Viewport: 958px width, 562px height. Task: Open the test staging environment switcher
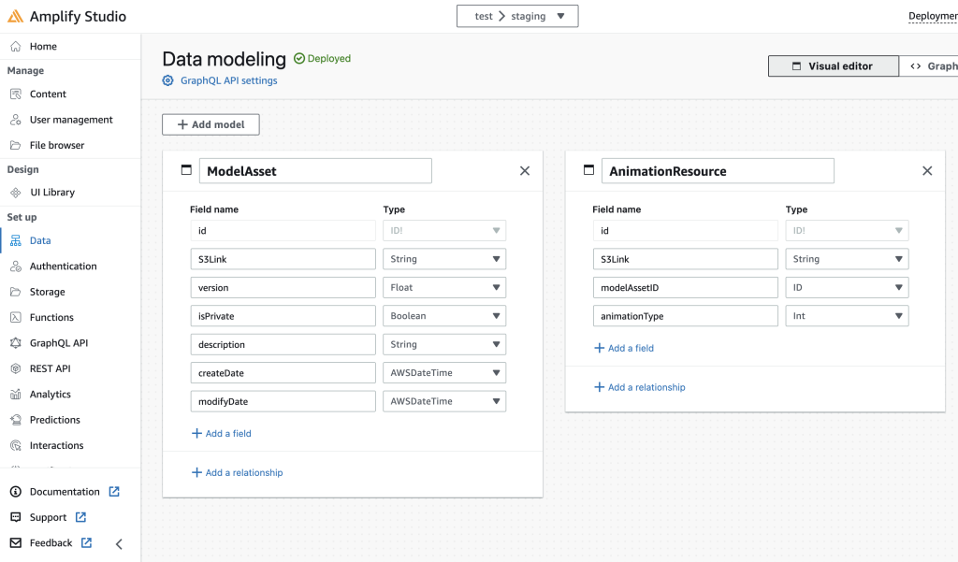[x=517, y=15]
